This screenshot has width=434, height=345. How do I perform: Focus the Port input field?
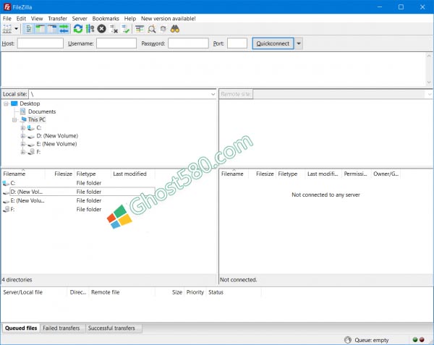pyautogui.click(x=237, y=43)
